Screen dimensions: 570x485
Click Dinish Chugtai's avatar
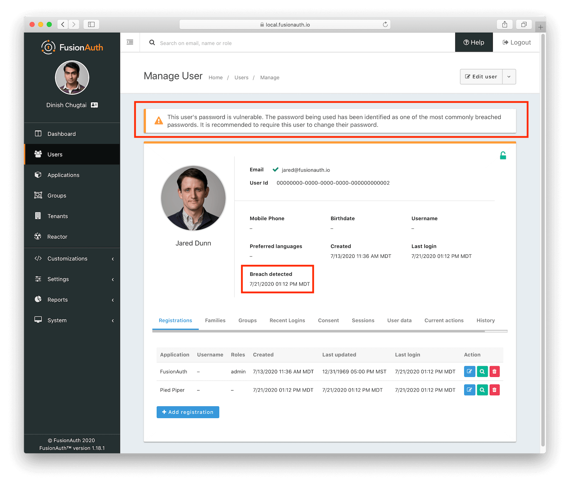72,77
